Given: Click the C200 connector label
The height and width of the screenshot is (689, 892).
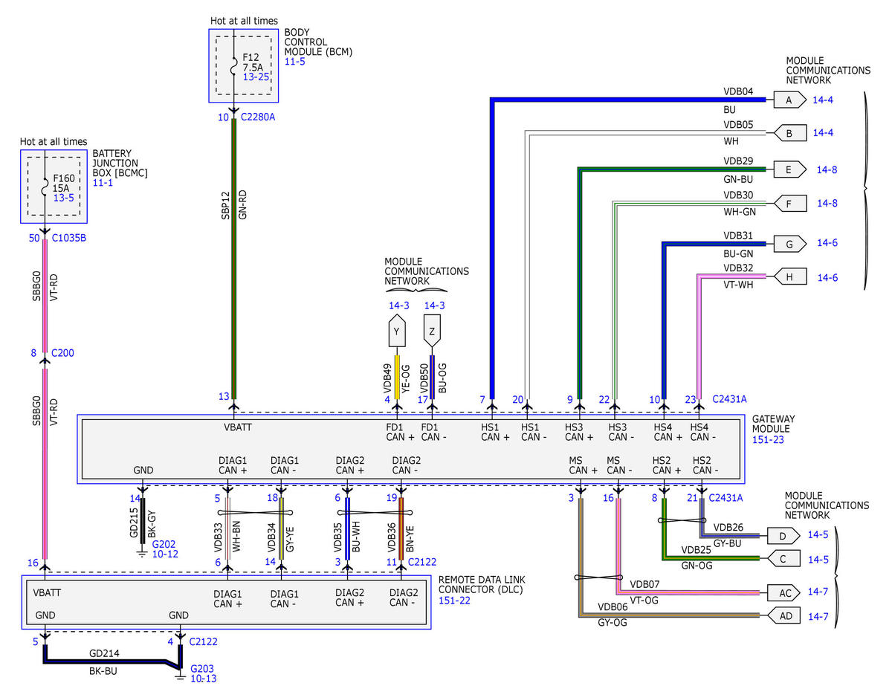Looking at the screenshot, I should (62, 353).
